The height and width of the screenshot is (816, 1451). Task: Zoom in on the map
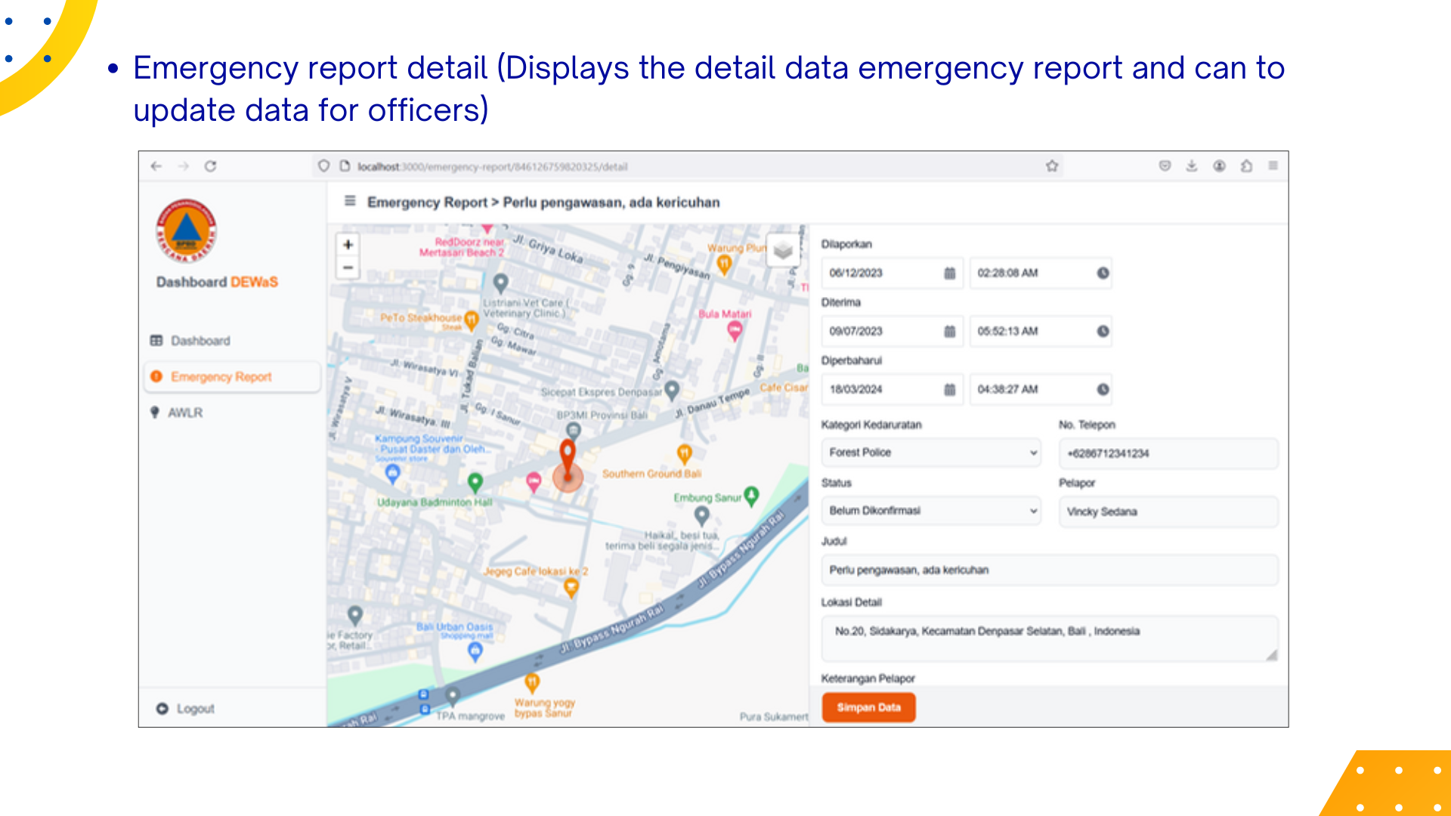[348, 245]
